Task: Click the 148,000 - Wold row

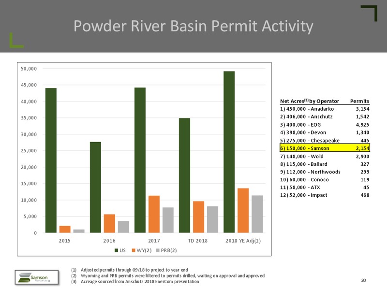Action: pos(325,156)
